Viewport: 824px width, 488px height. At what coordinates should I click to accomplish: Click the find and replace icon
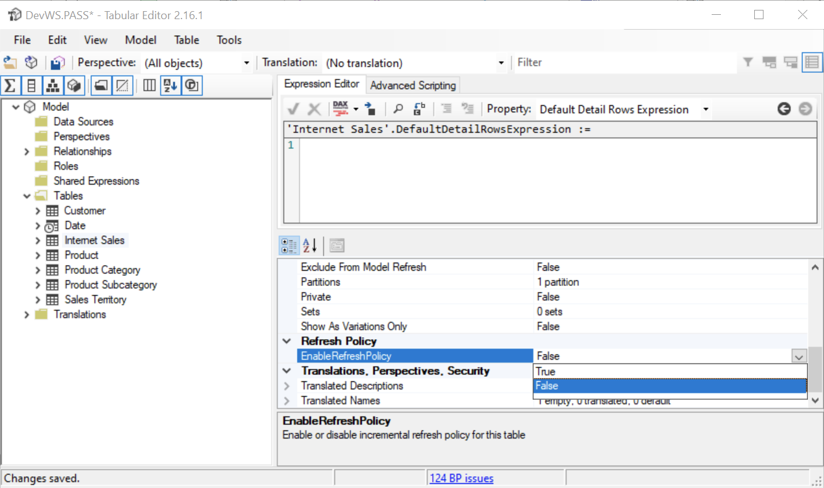(419, 109)
